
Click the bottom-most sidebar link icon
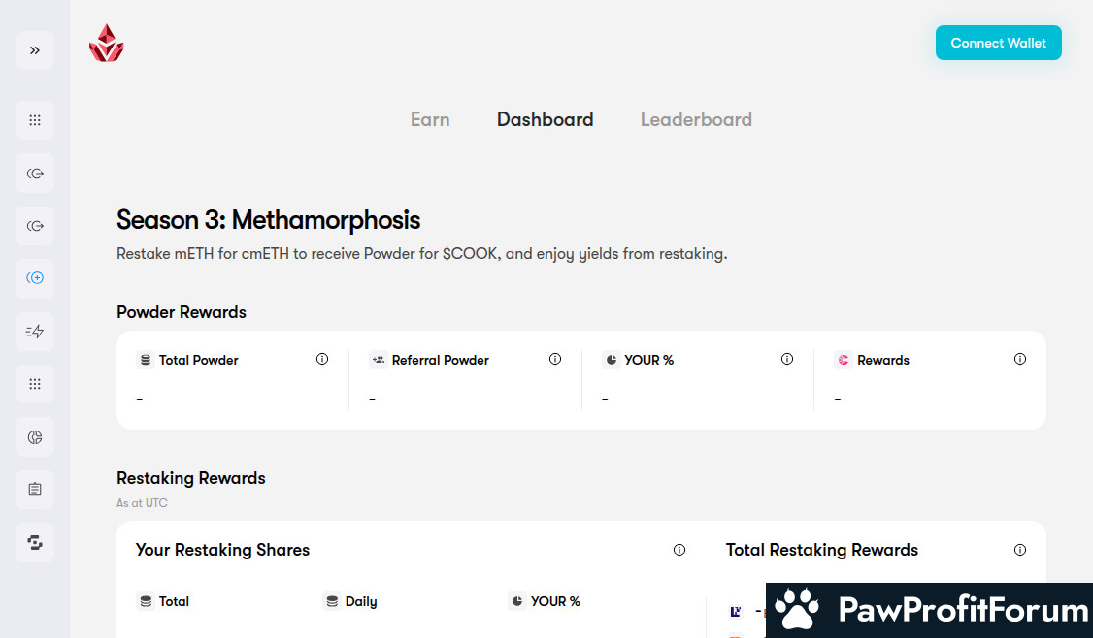pyautogui.click(x=35, y=542)
